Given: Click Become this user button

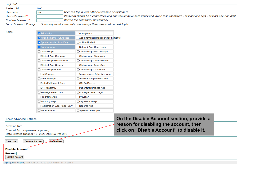Looking at the screenshot, I should (x=33, y=141).
